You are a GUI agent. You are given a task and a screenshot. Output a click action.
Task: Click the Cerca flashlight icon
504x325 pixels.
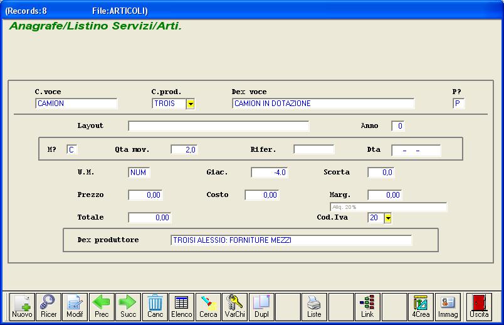(x=208, y=307)
